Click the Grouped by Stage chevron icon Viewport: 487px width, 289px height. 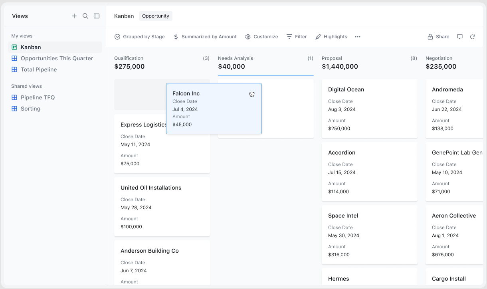tap(117, 37)
